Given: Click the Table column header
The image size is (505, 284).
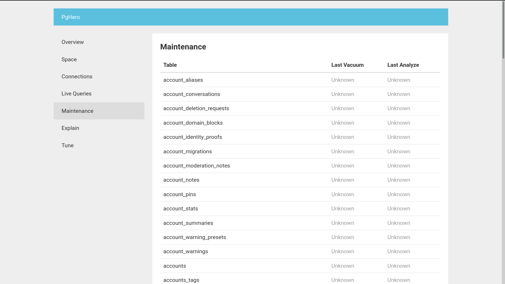Looking at the screenshot, I should pos(170,65).
